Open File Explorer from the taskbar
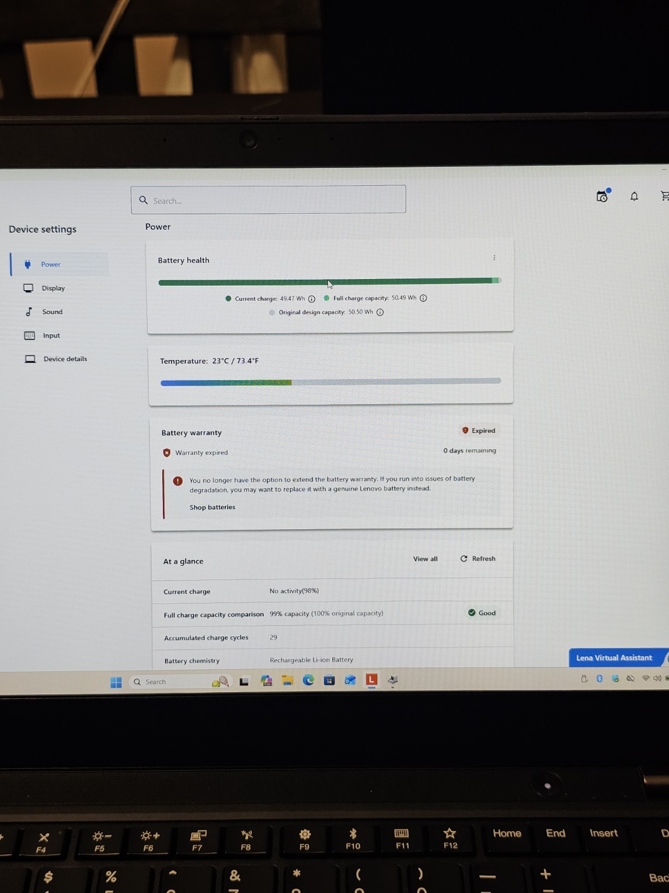The width and height of the screenshot is (669, 893). pyautogui.click(x=288, y=680)
